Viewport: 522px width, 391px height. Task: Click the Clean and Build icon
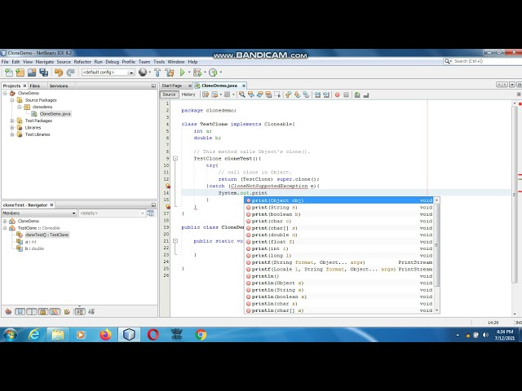click(x=170, y=72)
